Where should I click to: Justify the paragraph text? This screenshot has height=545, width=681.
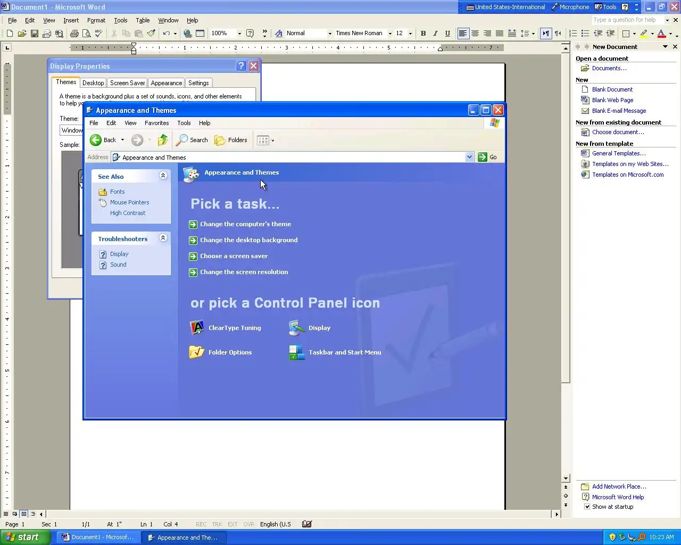[500, 34]
